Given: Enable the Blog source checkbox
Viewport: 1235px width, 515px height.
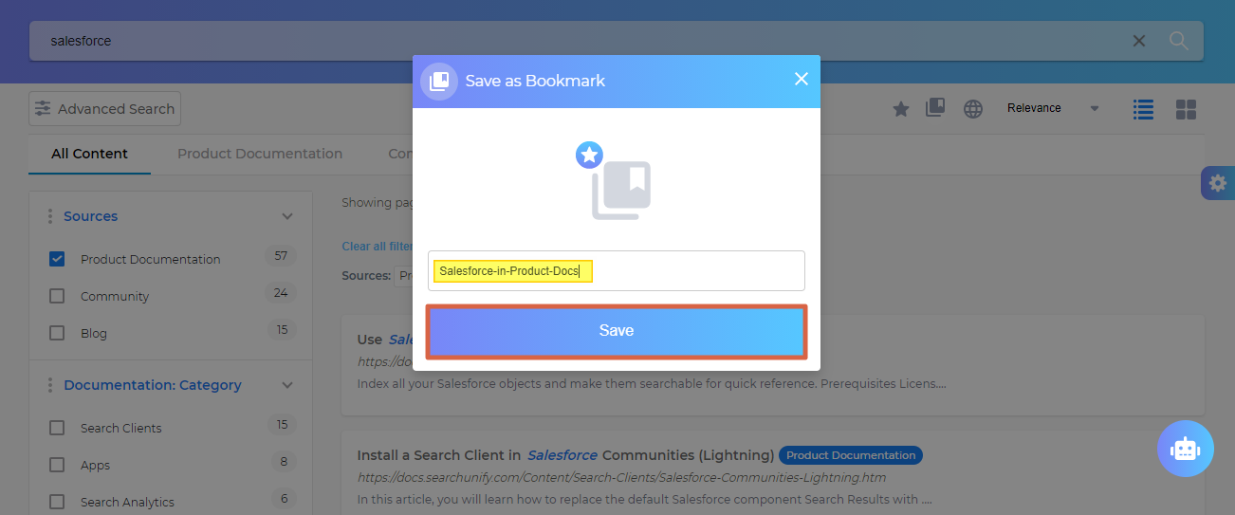Looking at the screenshot, I should click(x=57, y=333).
